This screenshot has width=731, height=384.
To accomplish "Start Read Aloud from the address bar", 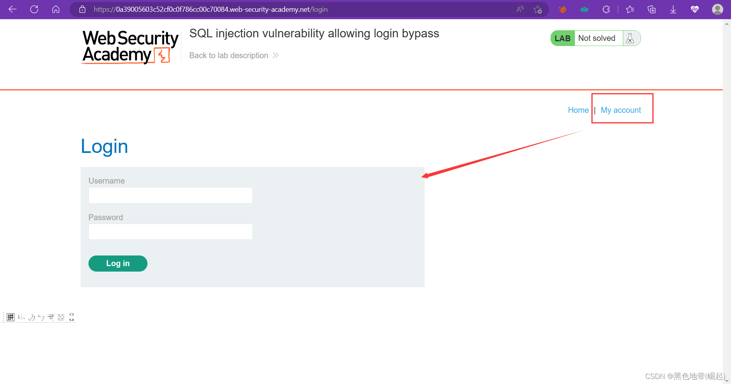I will (520, 9).
